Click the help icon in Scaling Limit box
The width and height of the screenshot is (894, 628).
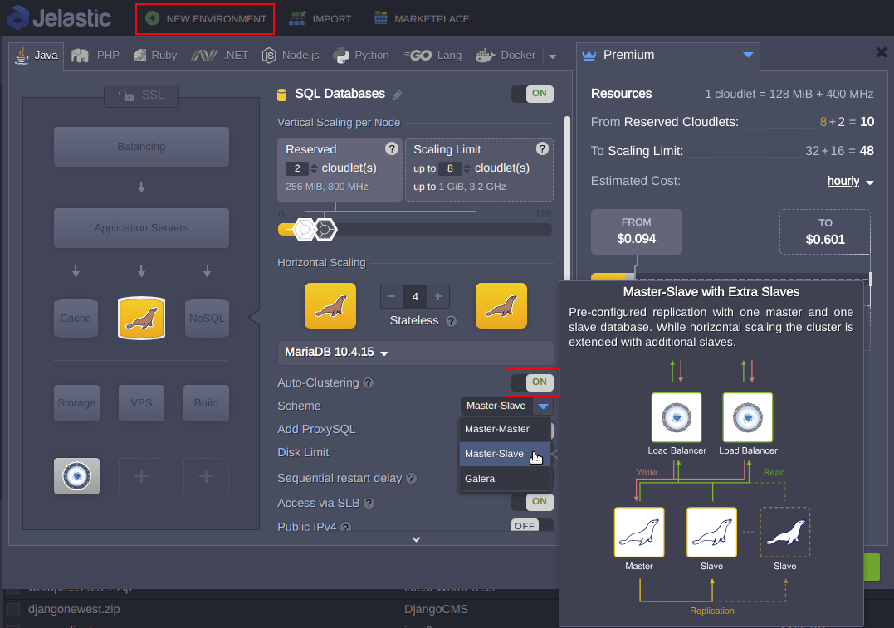coord(542,149)
